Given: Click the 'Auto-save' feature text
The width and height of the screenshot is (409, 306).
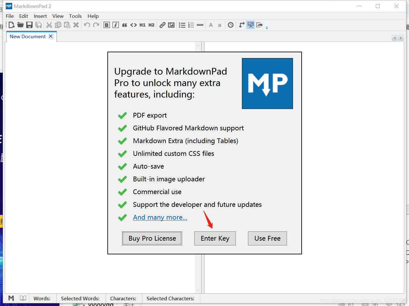Looking at the screenshot, I should [148, 166].
